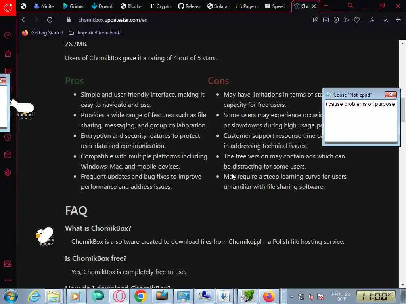
Task: Open GX Cleaner icon in sidebar
Action: click(8, 53)
